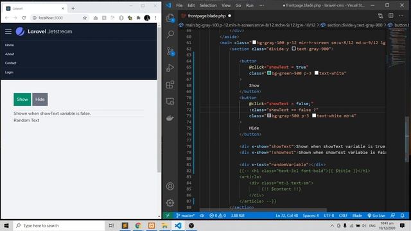Click the bg-gray-500 color swatch in code
This screenshot has height=231, width=411.
269,116
